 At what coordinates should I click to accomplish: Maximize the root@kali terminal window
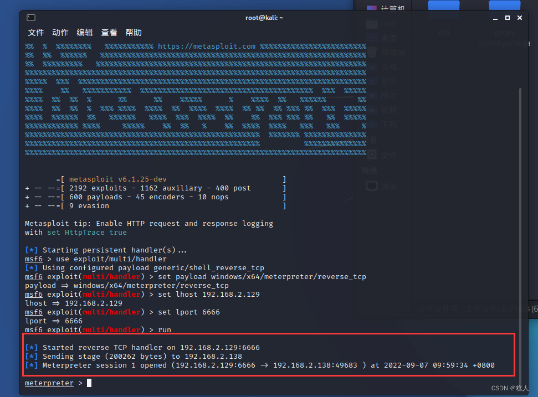point(508,18)
